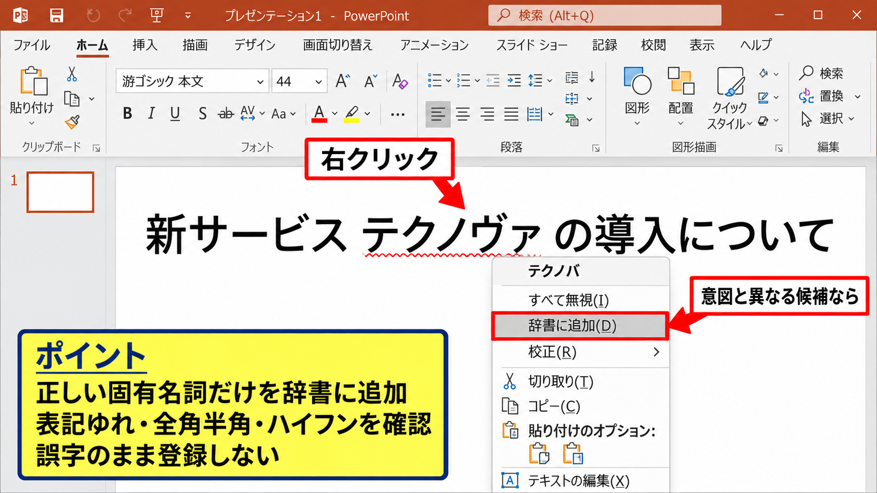Viewport: 877px width, 493px height.
Task: Apply yellow text highlight color
Action: 351,114
